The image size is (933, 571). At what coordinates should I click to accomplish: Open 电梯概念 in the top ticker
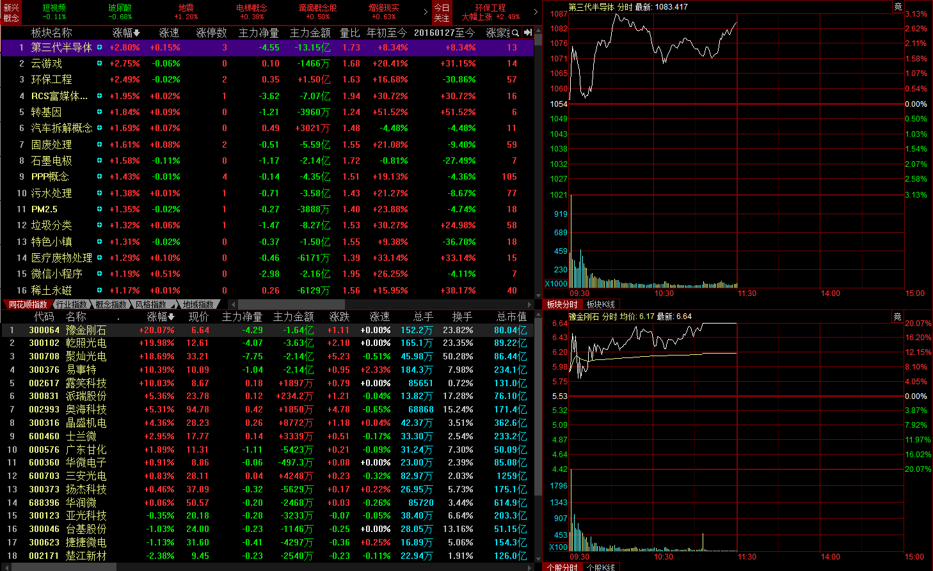click(x=252, y=12)
